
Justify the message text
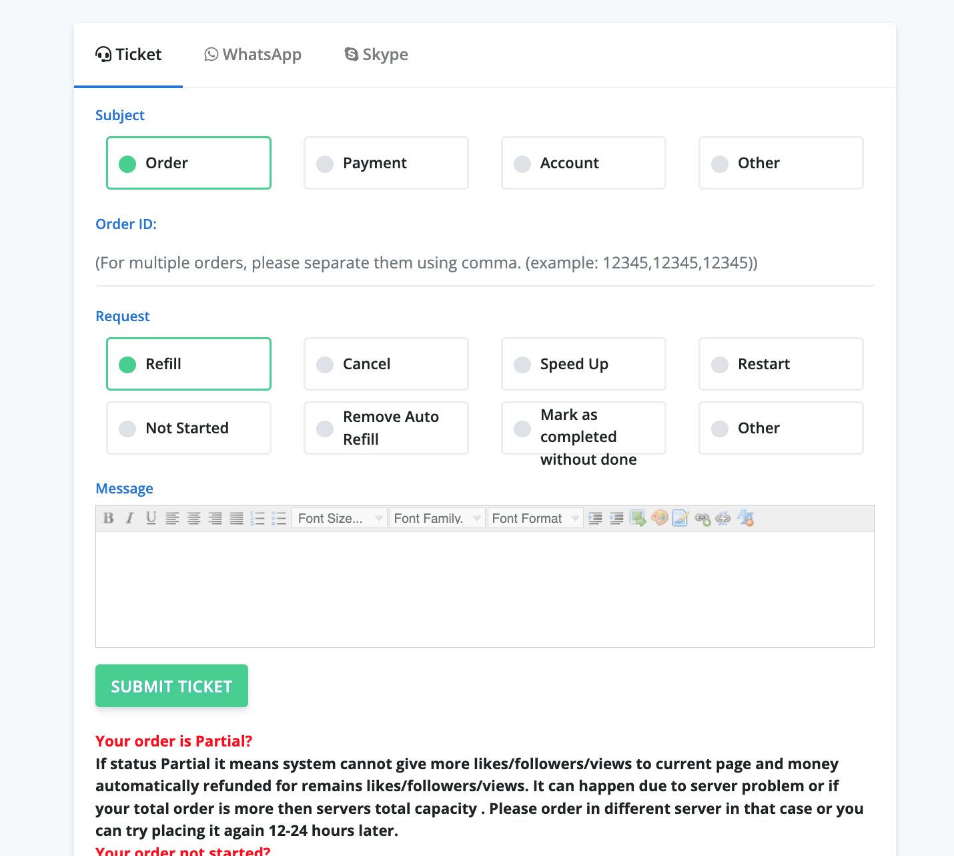[237, 518]
